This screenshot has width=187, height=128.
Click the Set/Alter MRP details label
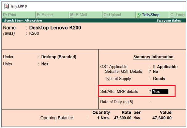(119, 91)
